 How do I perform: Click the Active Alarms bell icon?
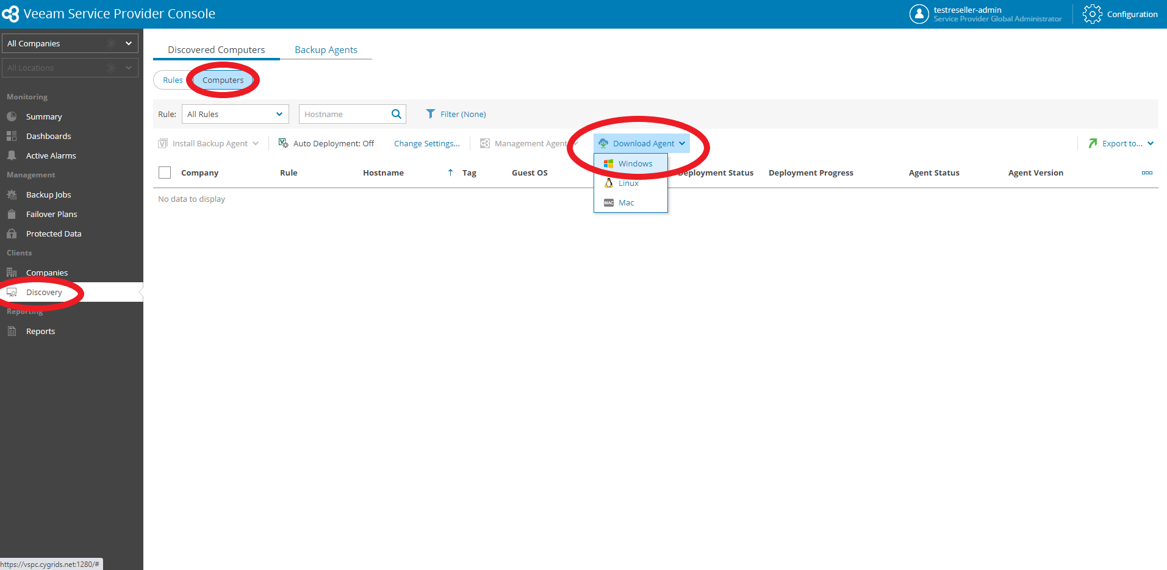click(x=12, y=155)
